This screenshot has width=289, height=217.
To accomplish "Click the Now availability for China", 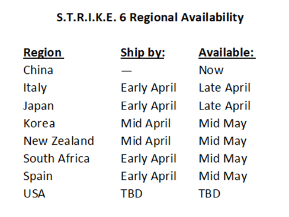I will 211,70.
